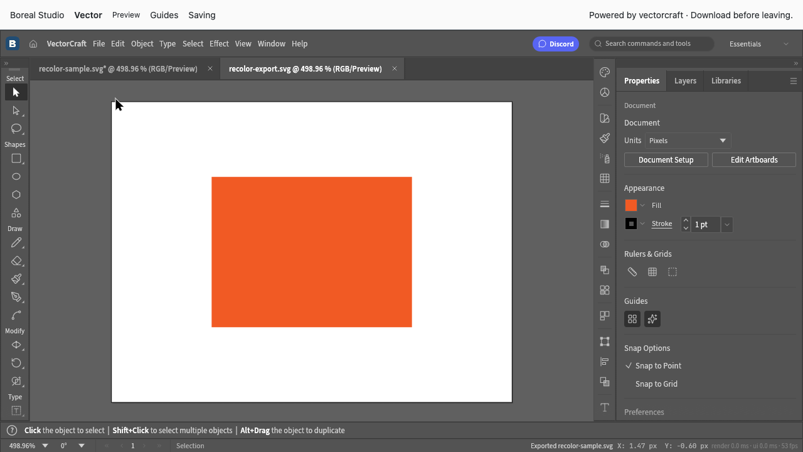803x452 pixels.
Task: Click the Document Setup button
Action: coord(666,160)
